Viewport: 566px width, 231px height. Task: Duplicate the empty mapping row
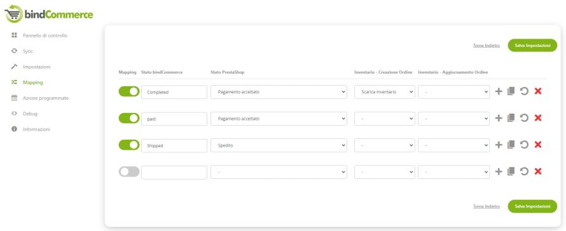511,171
